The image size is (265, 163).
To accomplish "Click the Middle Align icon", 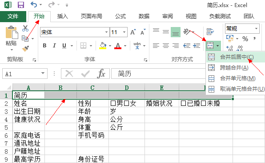I will coord(166,31).
